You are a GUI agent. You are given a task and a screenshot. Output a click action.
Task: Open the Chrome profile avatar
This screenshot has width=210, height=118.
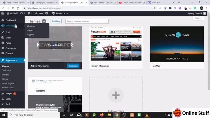pyautogui.click(x=202, y=8)
